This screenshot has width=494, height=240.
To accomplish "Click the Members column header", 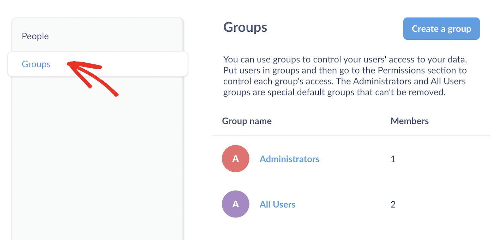I will coord(409,121).
